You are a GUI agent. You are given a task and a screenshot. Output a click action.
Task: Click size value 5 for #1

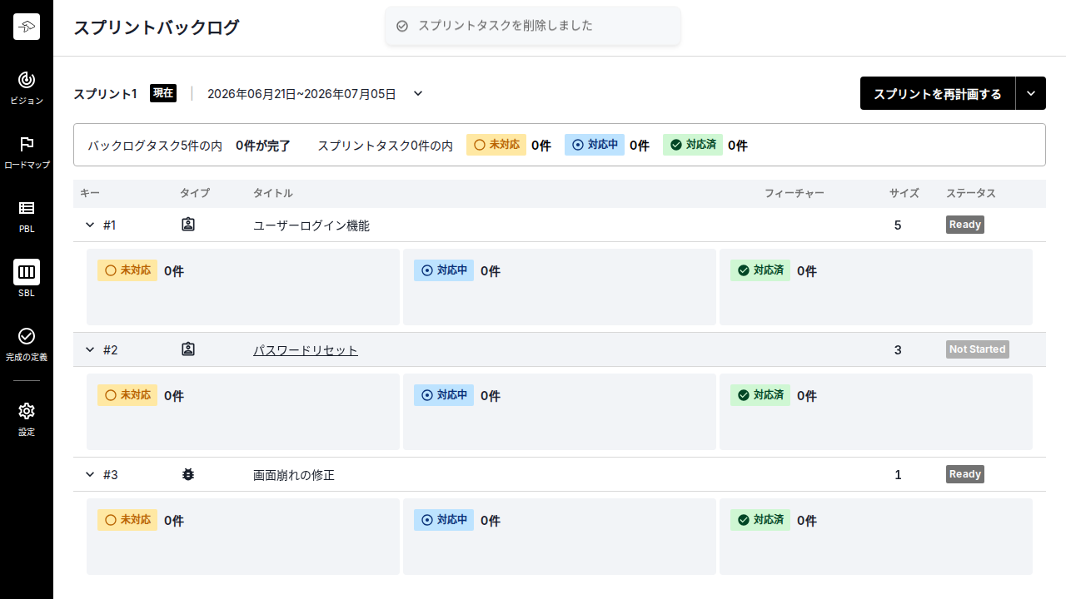pos(898,225)
